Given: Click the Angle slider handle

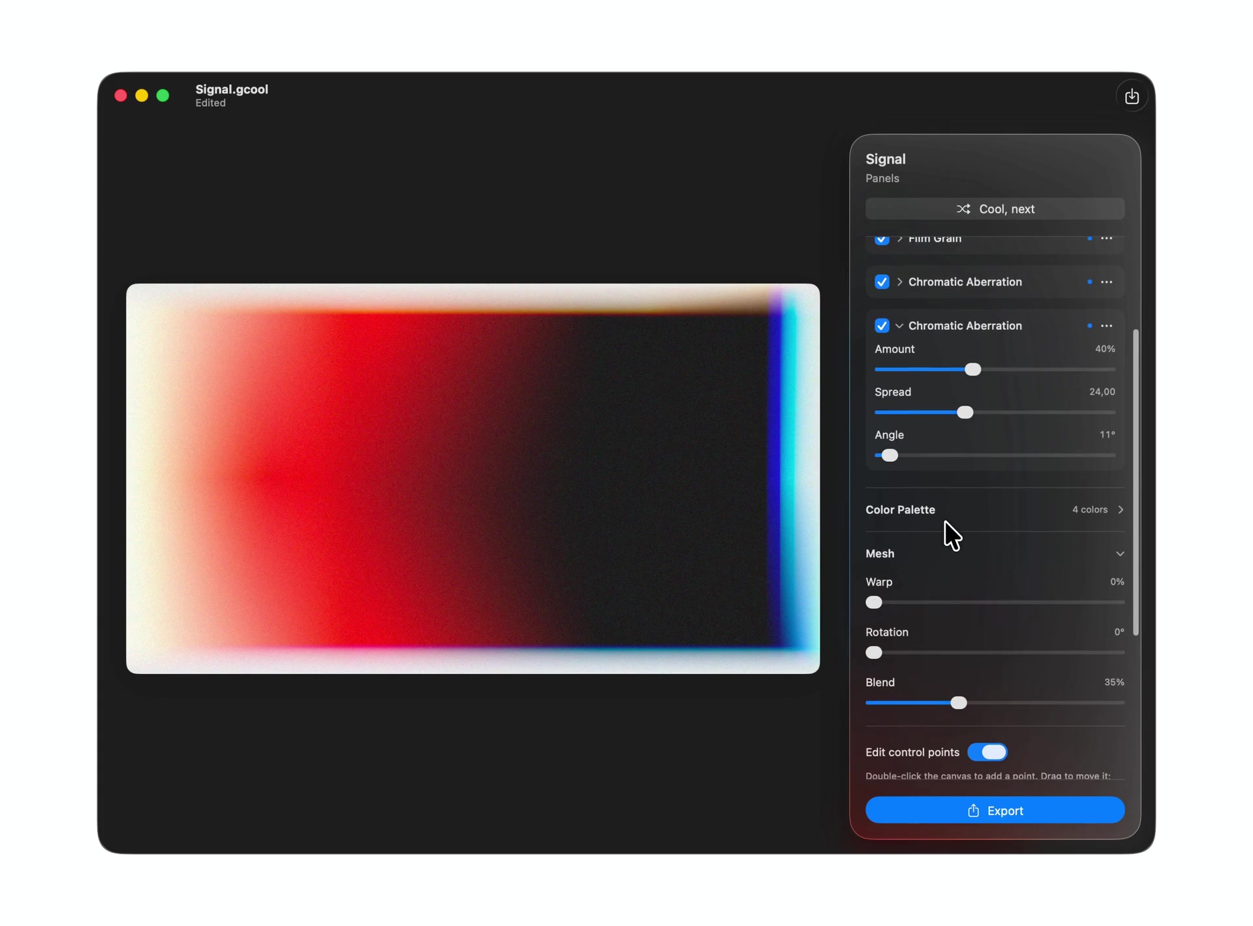Looking at the screenshot, I should click(889, 456).
